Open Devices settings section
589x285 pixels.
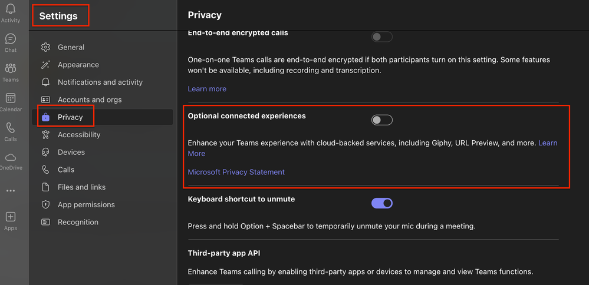71,152
